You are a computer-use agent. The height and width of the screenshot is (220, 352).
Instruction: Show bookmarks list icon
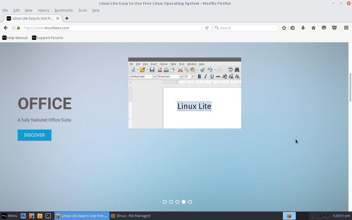click(293, 28)
